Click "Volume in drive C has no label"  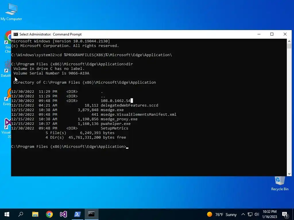click(x=49, y=69)
